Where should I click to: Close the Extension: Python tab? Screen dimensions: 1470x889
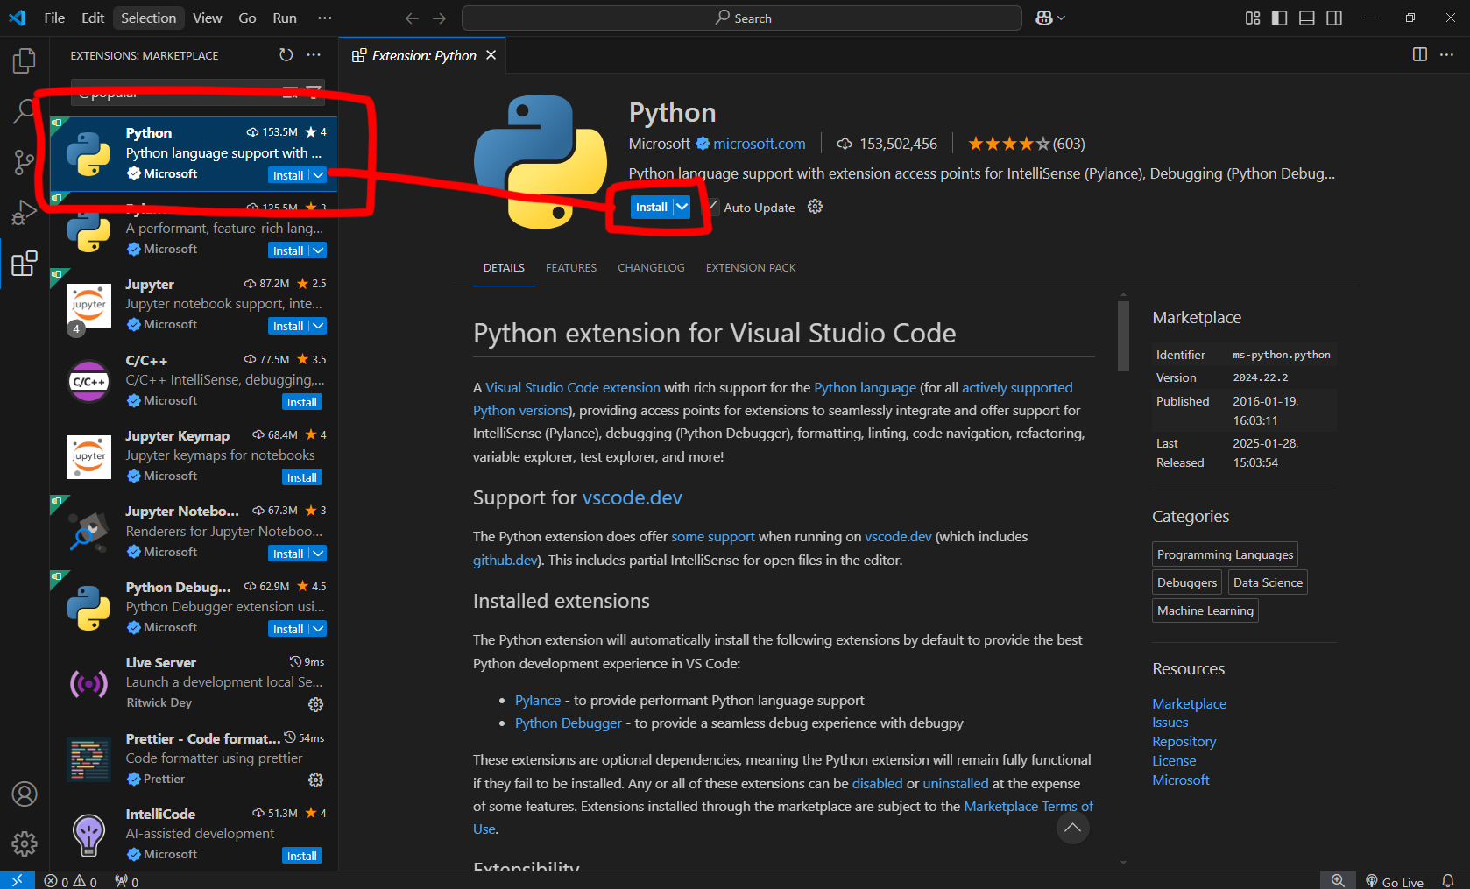[491, 55]
